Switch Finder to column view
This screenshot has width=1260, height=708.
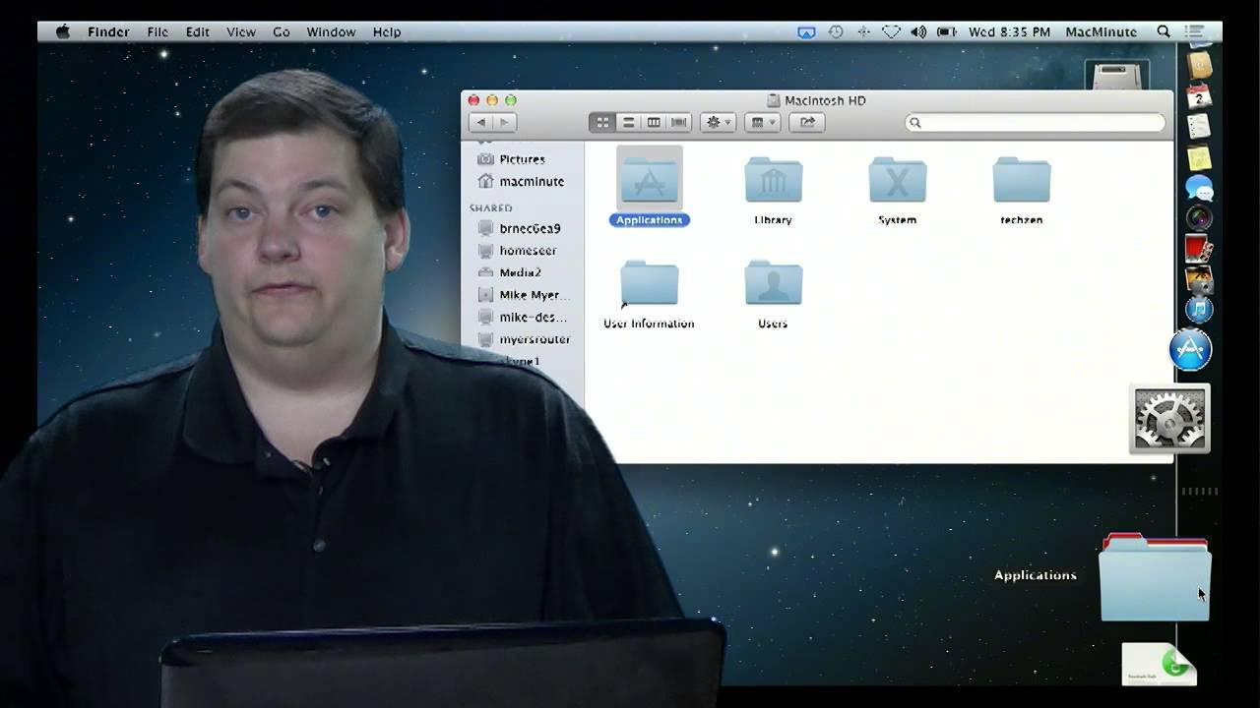(653, 122)
